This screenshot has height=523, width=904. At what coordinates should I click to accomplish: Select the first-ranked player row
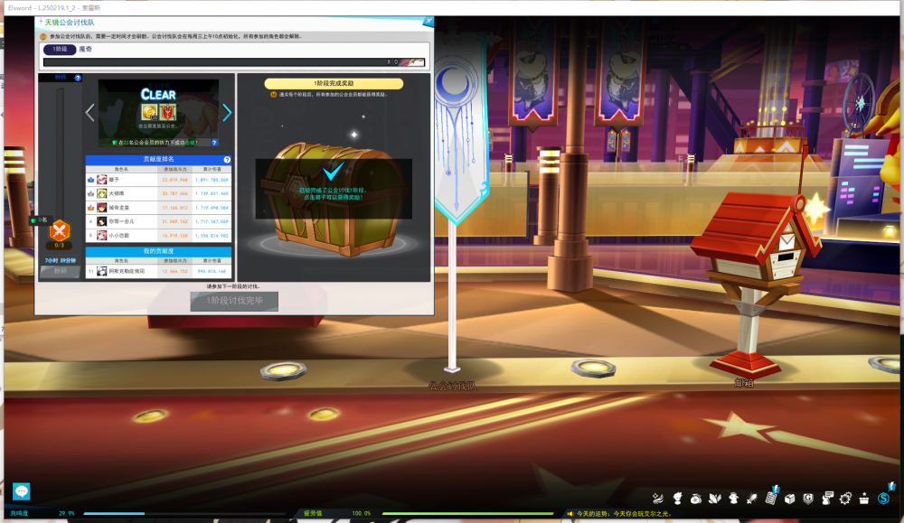(x=158, y=180)
